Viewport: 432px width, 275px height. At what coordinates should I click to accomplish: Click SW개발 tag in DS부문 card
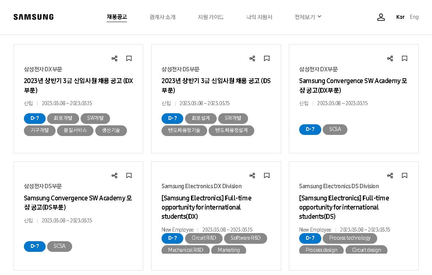pos(233,118)
